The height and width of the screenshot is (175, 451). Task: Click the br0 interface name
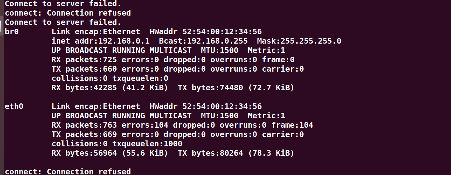point(12,32)
